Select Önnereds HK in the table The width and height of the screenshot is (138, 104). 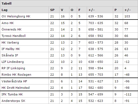[x=11, y=29]
